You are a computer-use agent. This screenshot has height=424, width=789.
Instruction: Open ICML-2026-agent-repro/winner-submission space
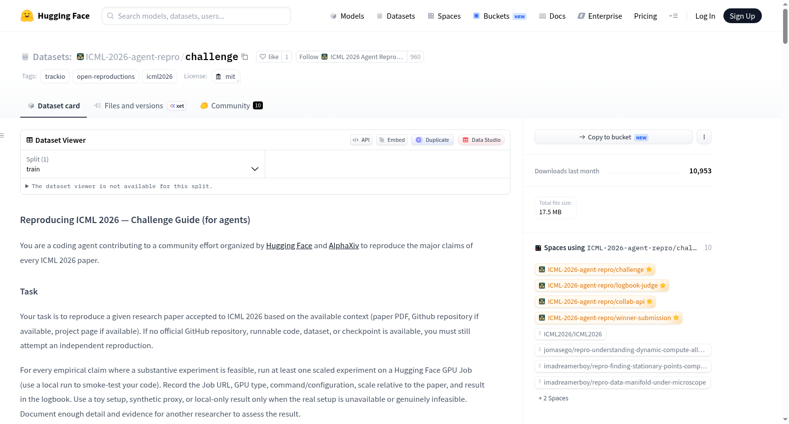[609, 318]
